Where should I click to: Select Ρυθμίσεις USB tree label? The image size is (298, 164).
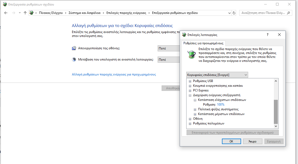click(x=203, y=81)
